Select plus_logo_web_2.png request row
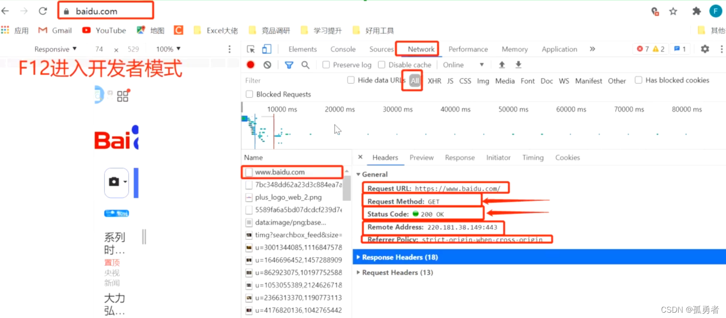The height and width of the screenshot is (318, 726). point(292,197)
